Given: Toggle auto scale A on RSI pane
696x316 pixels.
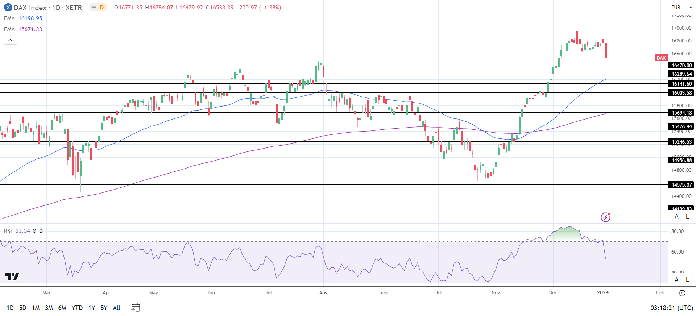Looking at the screenshot, I should pos(676,280).
